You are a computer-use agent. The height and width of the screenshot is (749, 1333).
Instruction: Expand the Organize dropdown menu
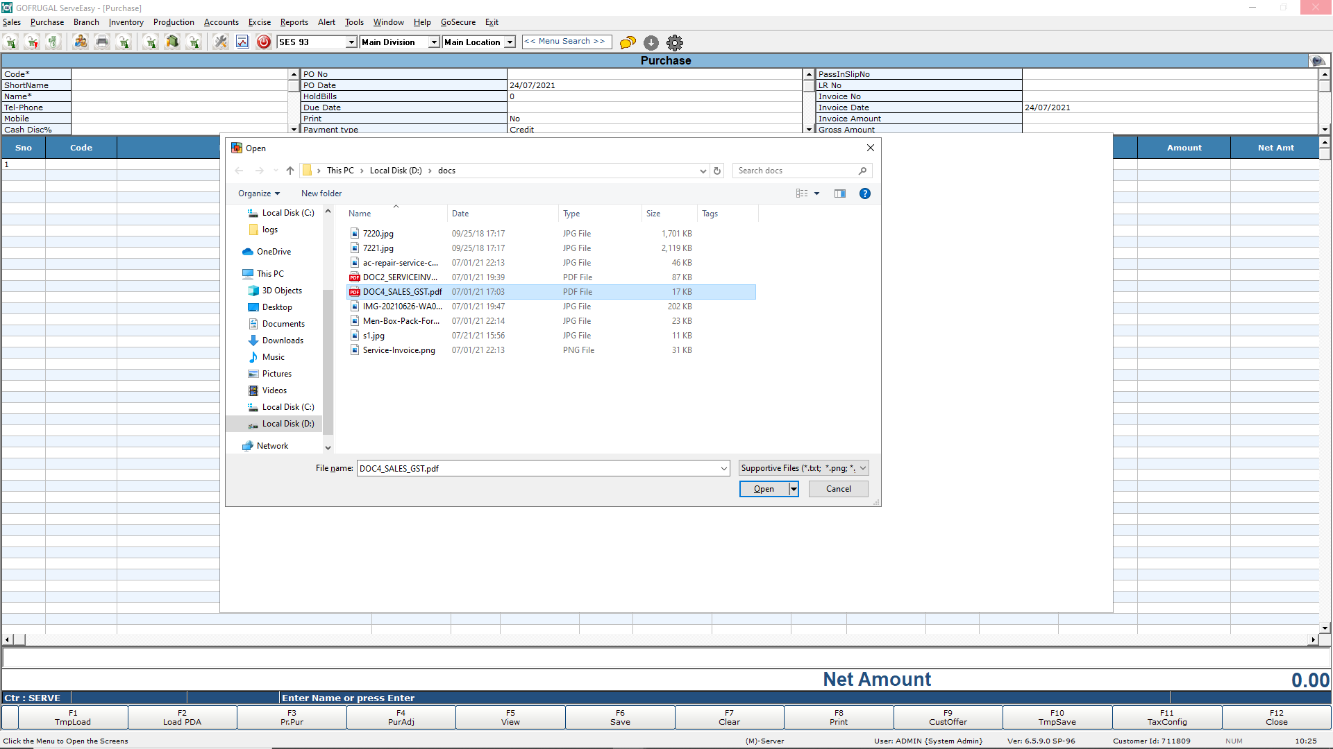pyautogui.click(x=258, y=193)
